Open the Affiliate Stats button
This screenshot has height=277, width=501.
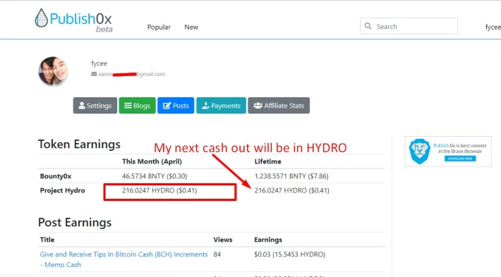point(279,106)
